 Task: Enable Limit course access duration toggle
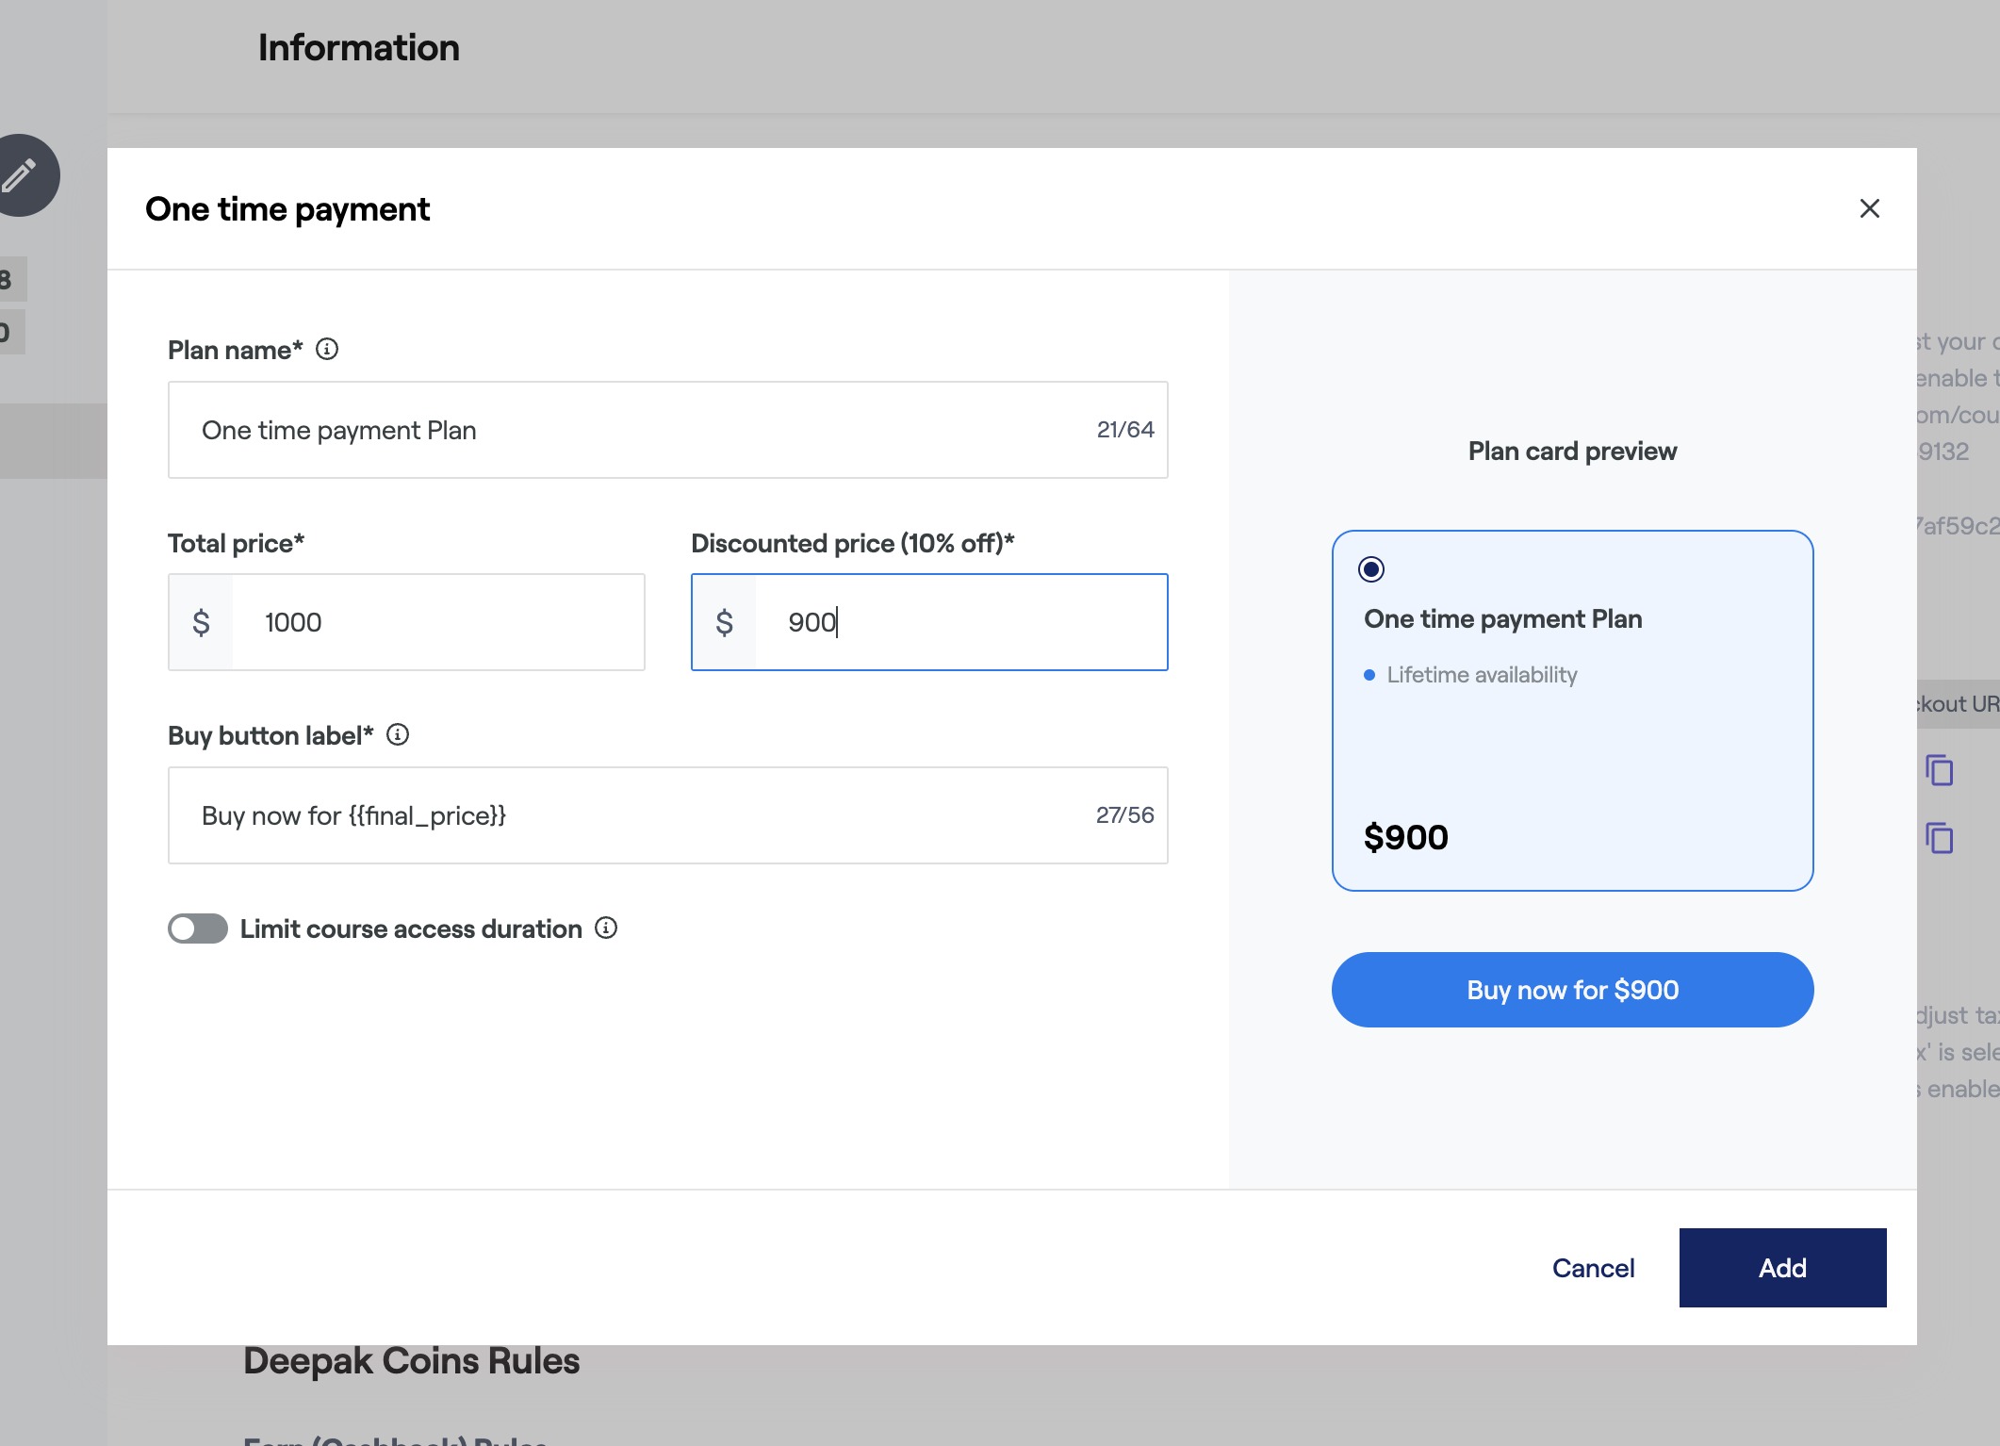pos(198,928)
